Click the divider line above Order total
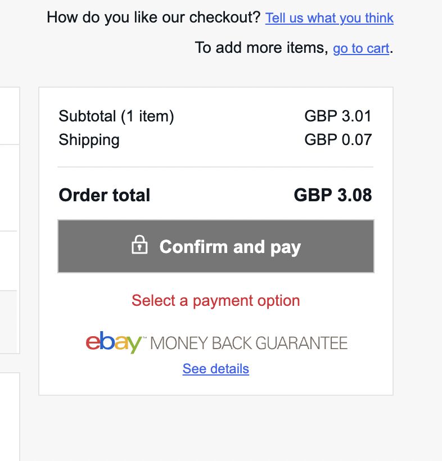The height and width of the screenshot is (461, 442). (x=215, y=167)
